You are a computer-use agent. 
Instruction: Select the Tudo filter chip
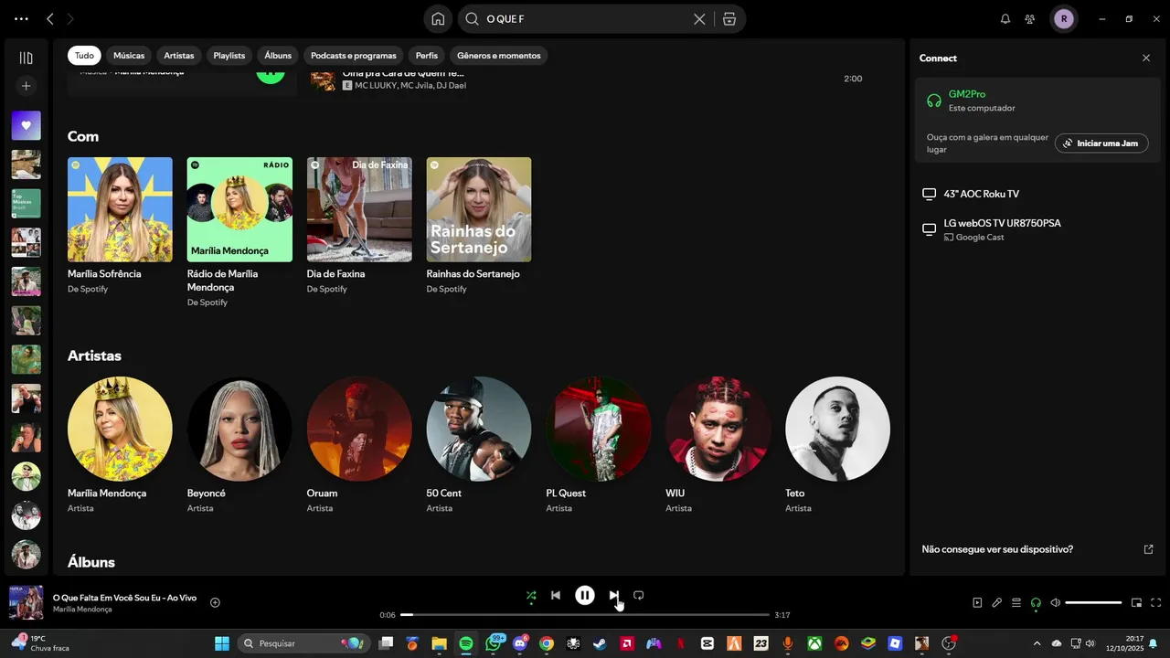coord(84,56)
